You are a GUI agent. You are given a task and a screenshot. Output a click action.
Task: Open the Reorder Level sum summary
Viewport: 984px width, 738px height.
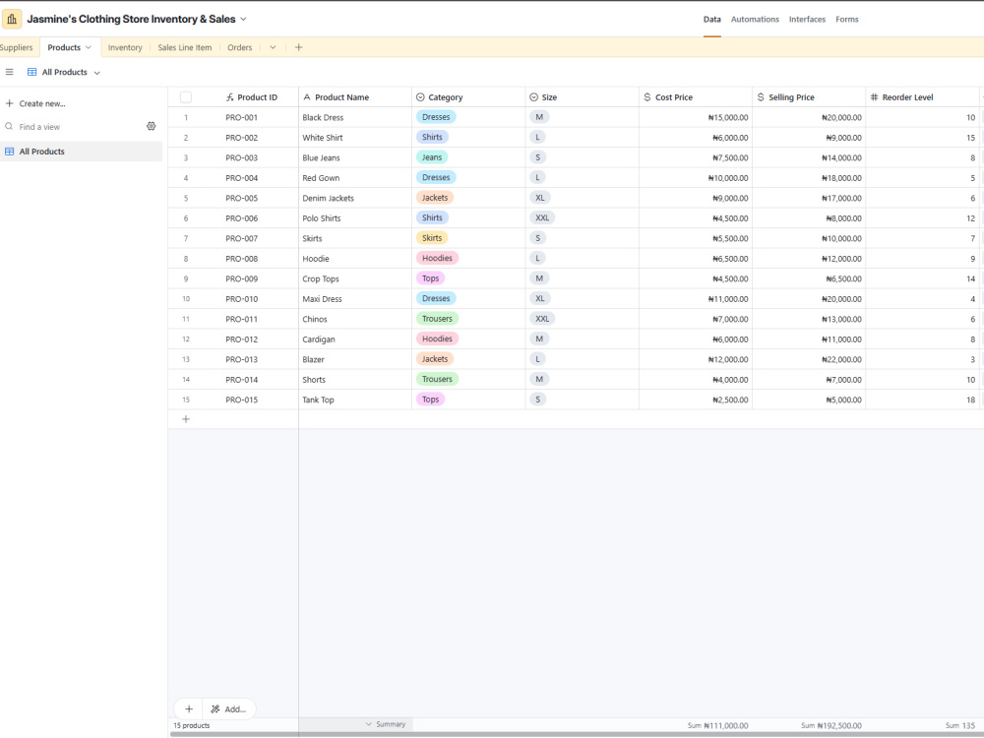click(960, 725)
